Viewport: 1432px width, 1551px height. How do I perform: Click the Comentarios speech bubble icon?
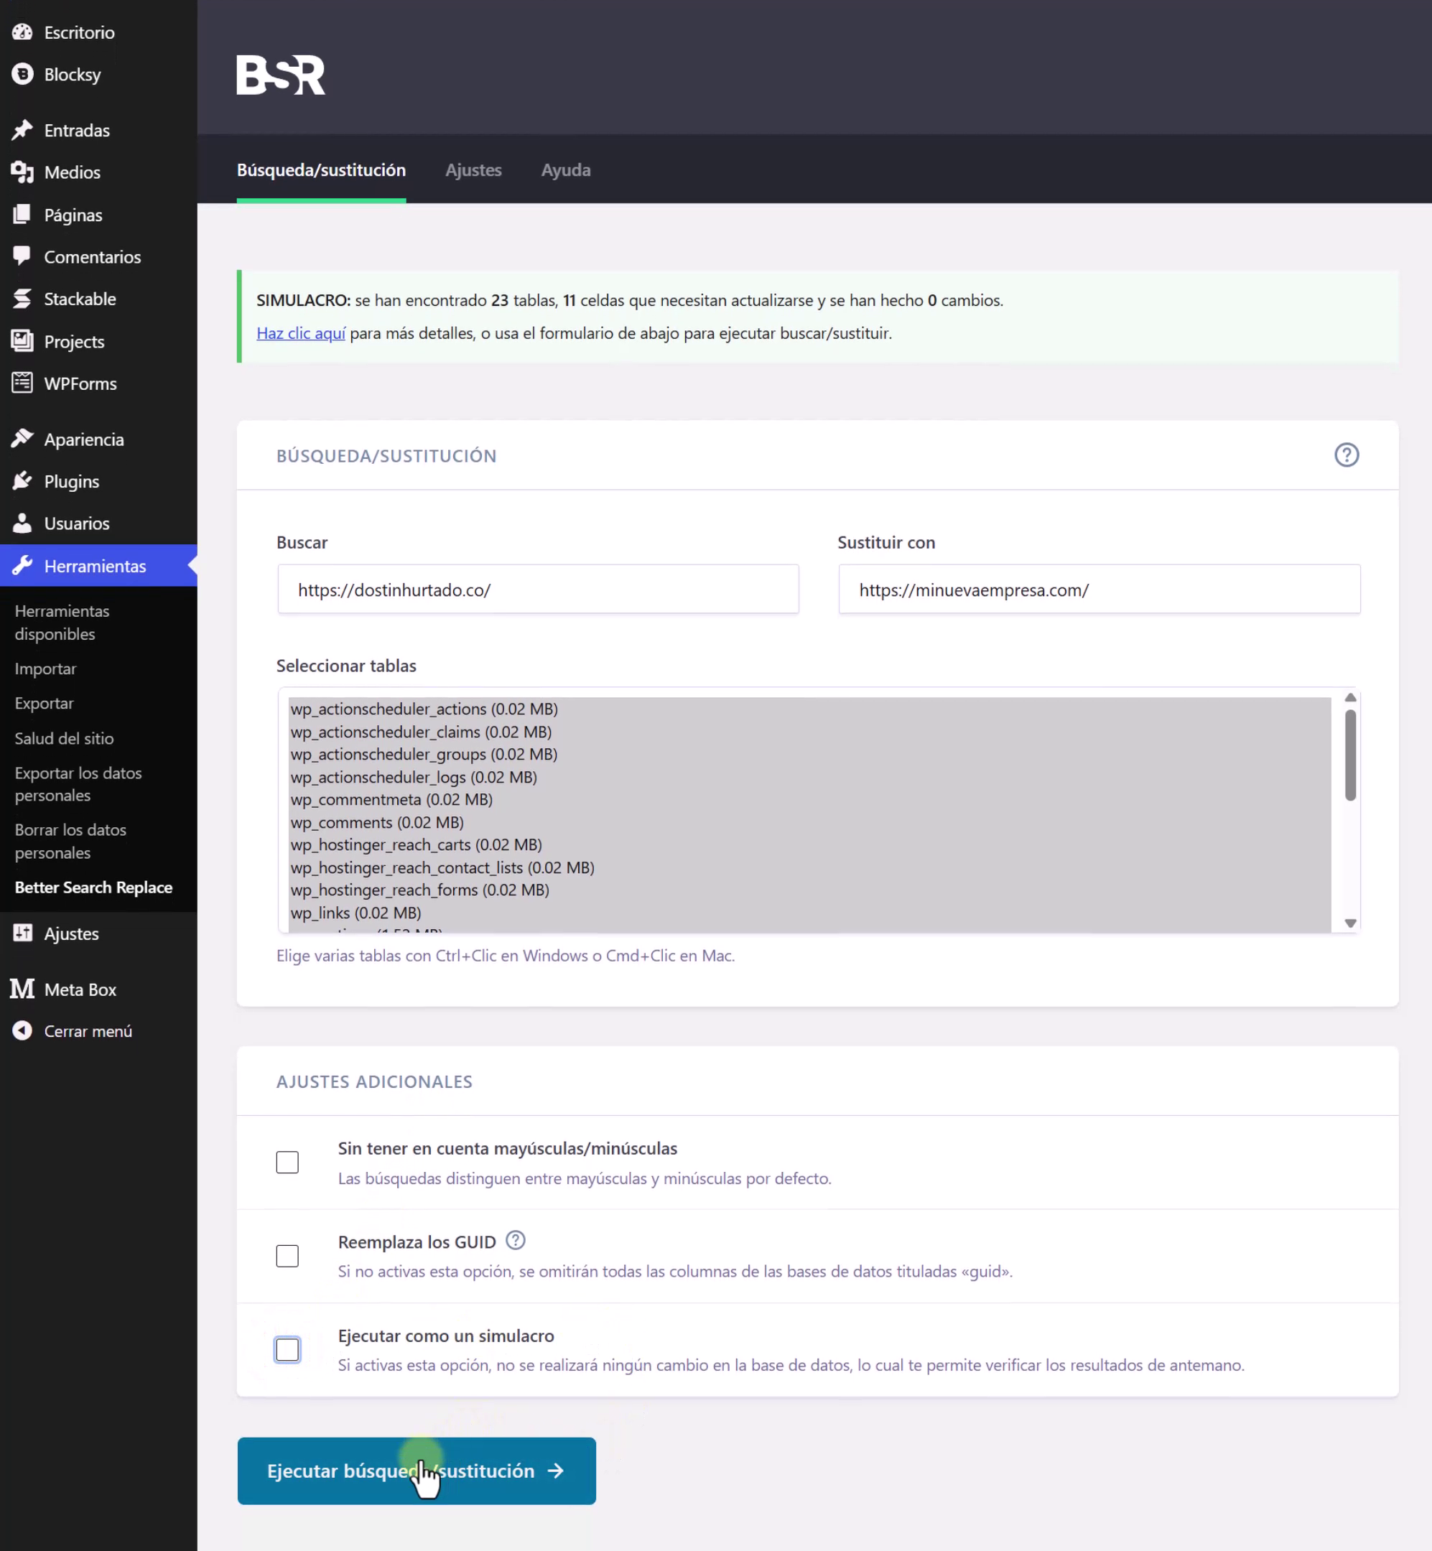click(22, 256)
